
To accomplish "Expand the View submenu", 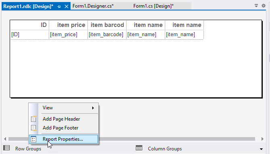I will 64,108.
